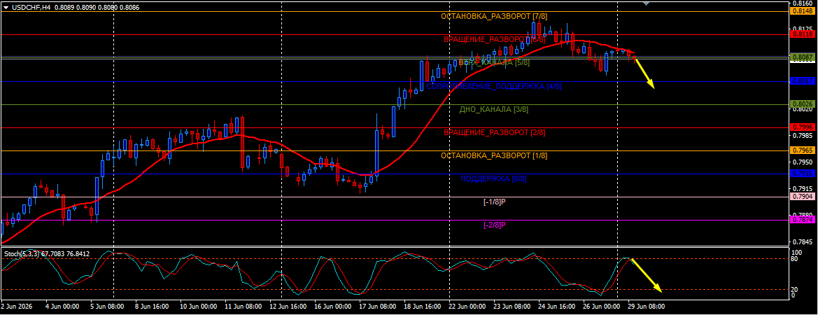
Task: Click the chart shift triangle marker at top
Action: (x=647, y=3)
